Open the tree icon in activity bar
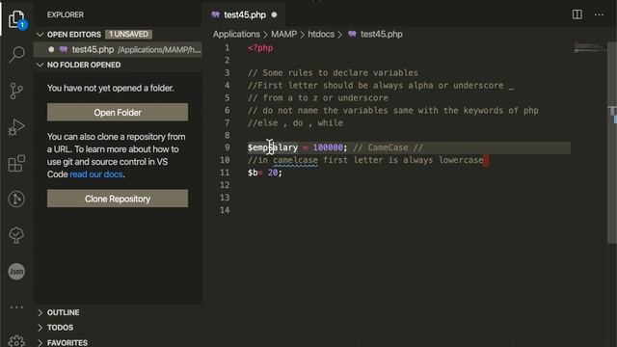This screenshot has height=347, width=617. 16,235
